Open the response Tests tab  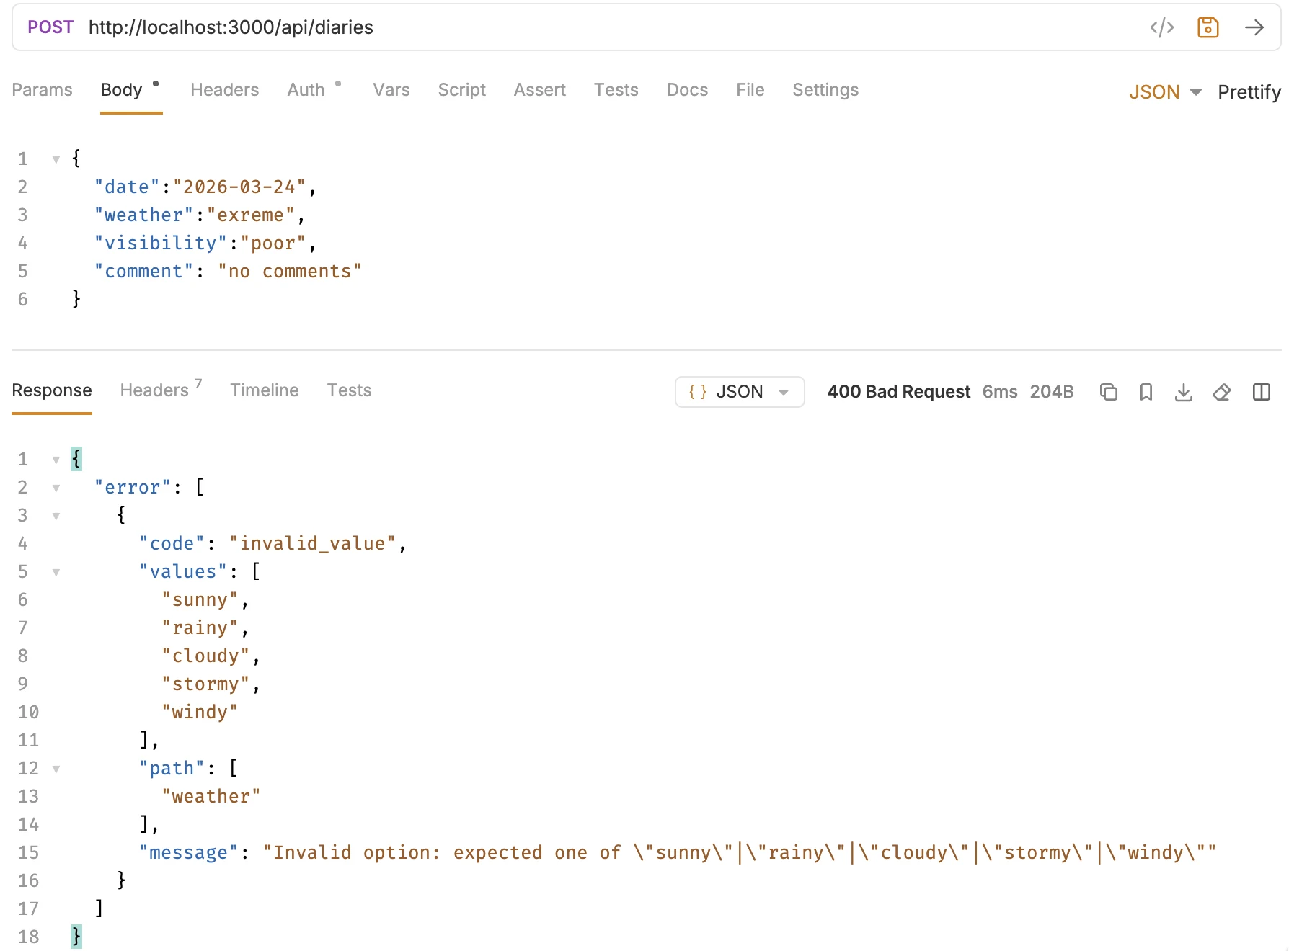(350, 390)
